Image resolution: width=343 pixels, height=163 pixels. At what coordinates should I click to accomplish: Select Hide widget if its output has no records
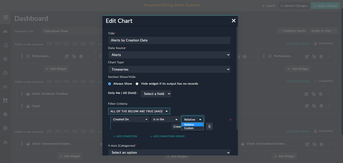click(x=137, y=84)
